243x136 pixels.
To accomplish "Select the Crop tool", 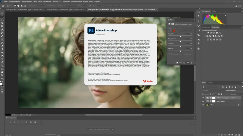I will (x=2, y=25).
